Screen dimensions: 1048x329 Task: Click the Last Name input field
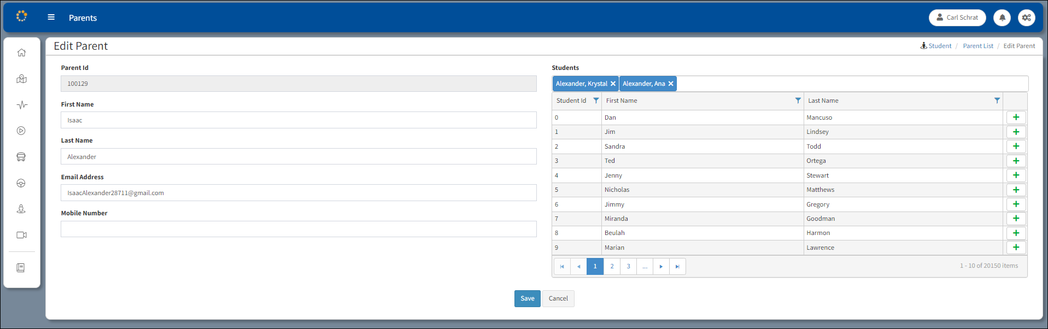[x=298, y=156]
